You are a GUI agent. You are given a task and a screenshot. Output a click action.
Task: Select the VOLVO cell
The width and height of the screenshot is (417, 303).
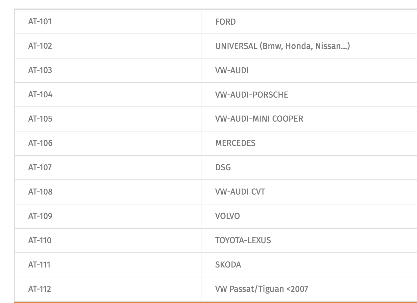(x=228, y=216)
